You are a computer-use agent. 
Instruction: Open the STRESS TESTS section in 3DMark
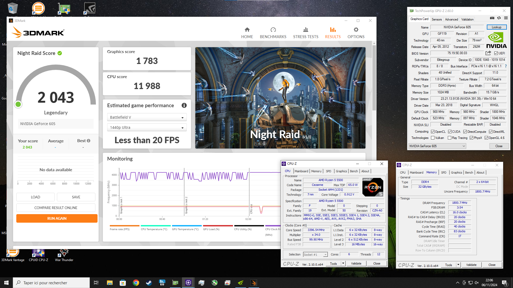pyautogui.click(x=305, y=33)
